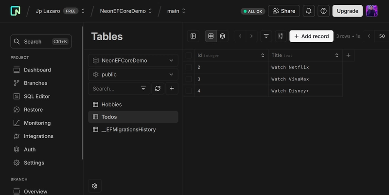Add a new column with plus
The height and width of the screenshot is (195, 389).
point(348,55)
